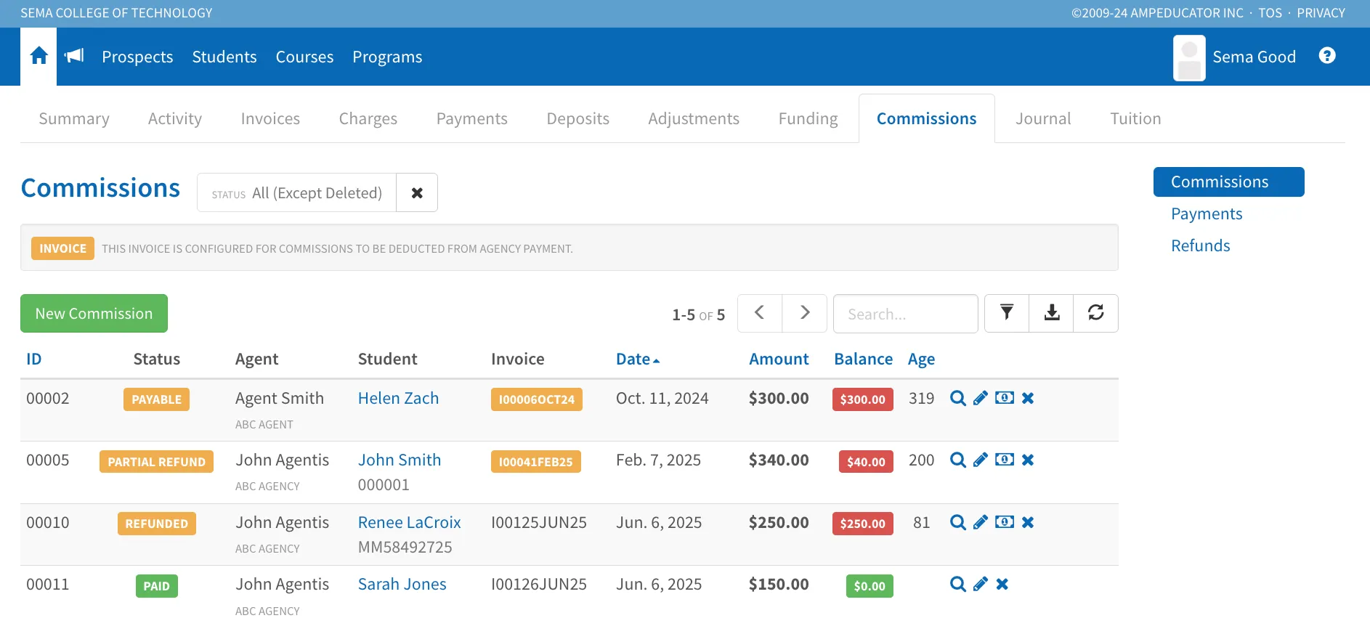Open the Students menu
Viewport: 1370px width, 626px height.
point(224,57)
